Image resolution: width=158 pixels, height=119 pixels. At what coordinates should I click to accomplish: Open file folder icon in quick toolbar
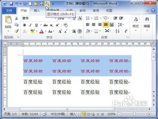(x=36, y=4)
